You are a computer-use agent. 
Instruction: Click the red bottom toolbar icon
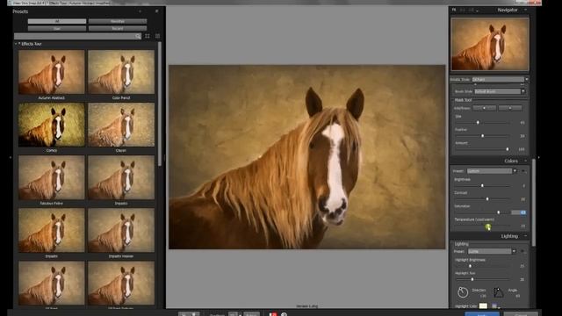click(273, 314)
